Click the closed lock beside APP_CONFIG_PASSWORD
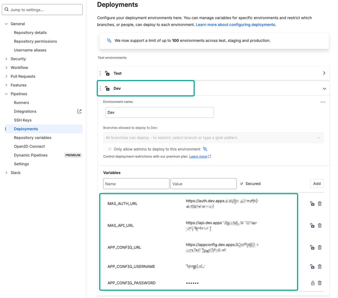 tap(313, 283)
